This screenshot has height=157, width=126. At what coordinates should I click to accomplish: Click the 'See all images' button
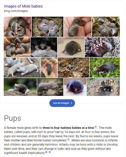62,103
